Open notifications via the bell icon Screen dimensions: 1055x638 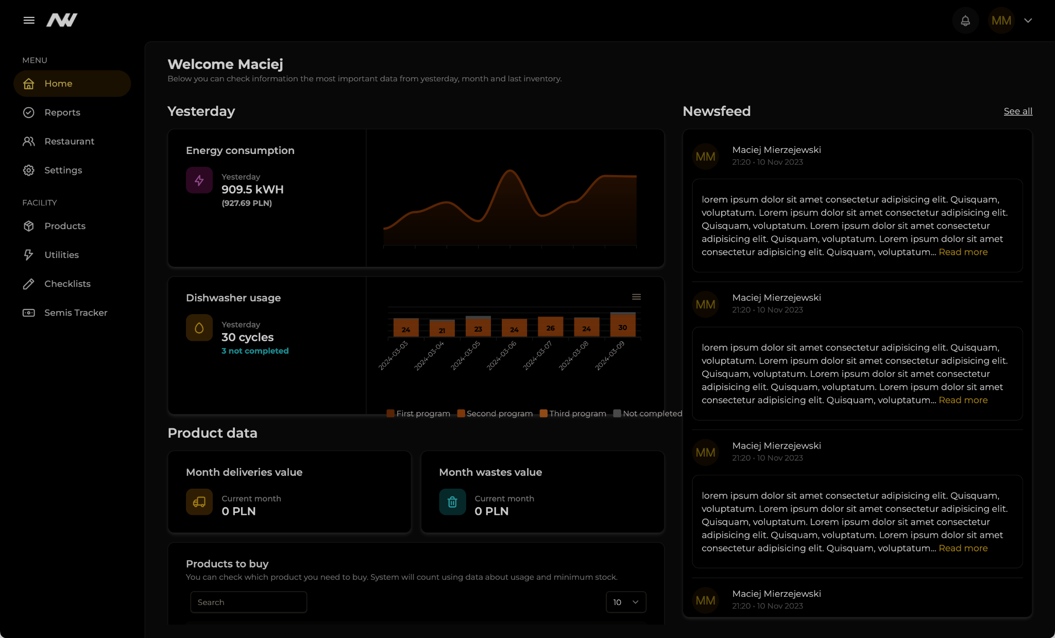coord(965,21)
